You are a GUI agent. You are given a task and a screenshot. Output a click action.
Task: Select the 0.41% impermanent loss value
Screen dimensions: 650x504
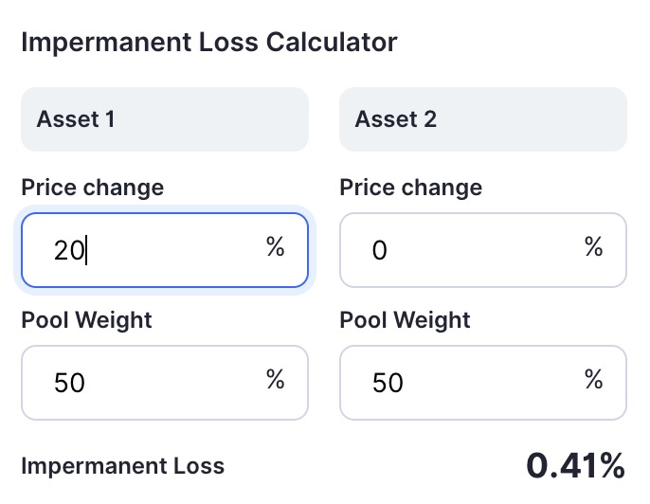(x=575, y=465)
